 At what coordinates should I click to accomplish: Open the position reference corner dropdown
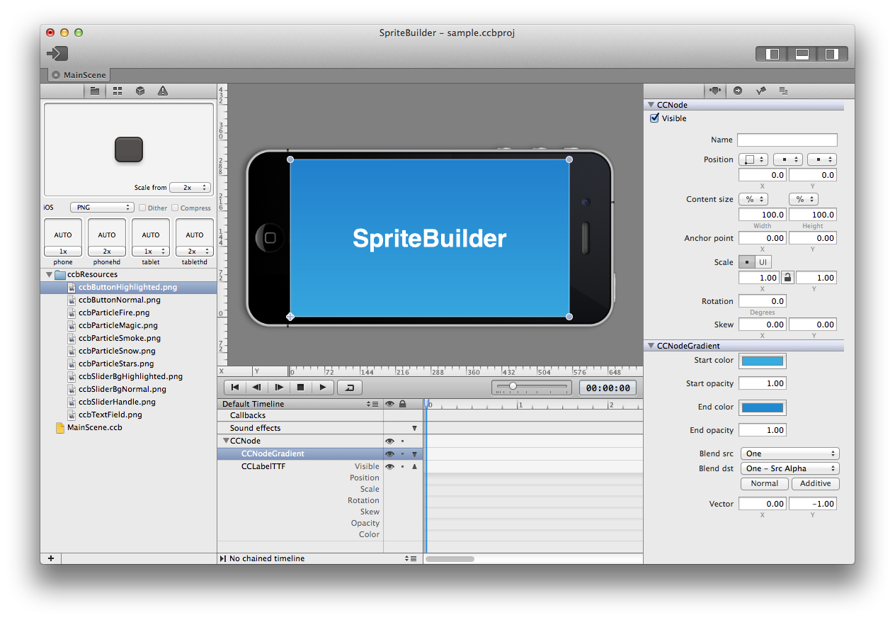coord(753,159)
